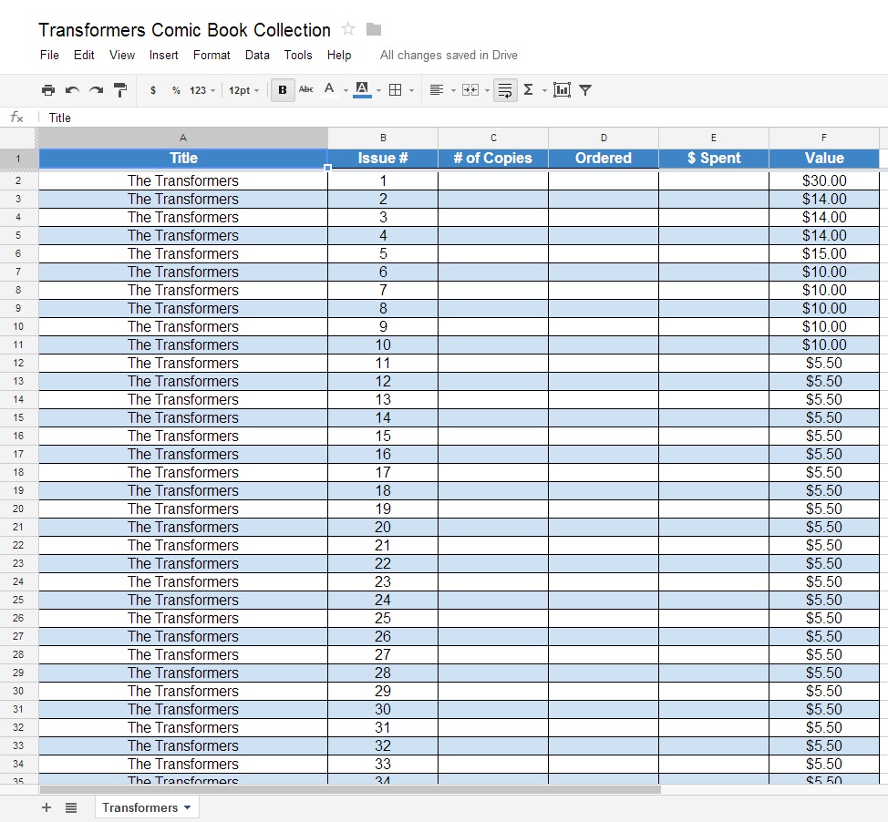
Task: Click the Print icon in toolbar
Action: pyautogui.click(x=48, y=90)
